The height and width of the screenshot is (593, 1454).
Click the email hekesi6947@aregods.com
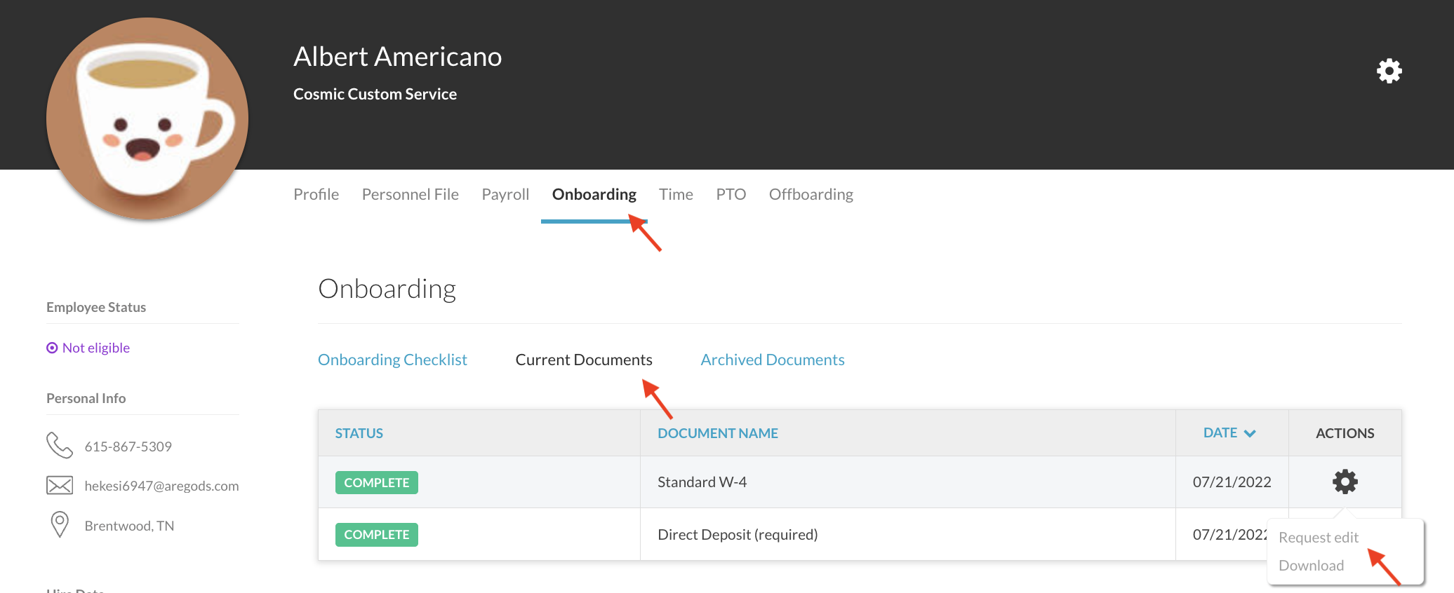coord(161,486)
